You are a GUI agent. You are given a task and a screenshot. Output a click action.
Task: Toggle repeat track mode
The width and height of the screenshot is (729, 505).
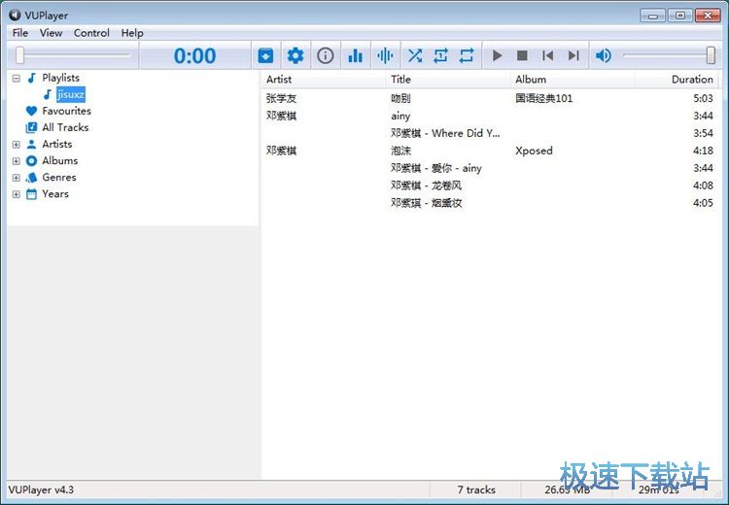pos(440,56)
